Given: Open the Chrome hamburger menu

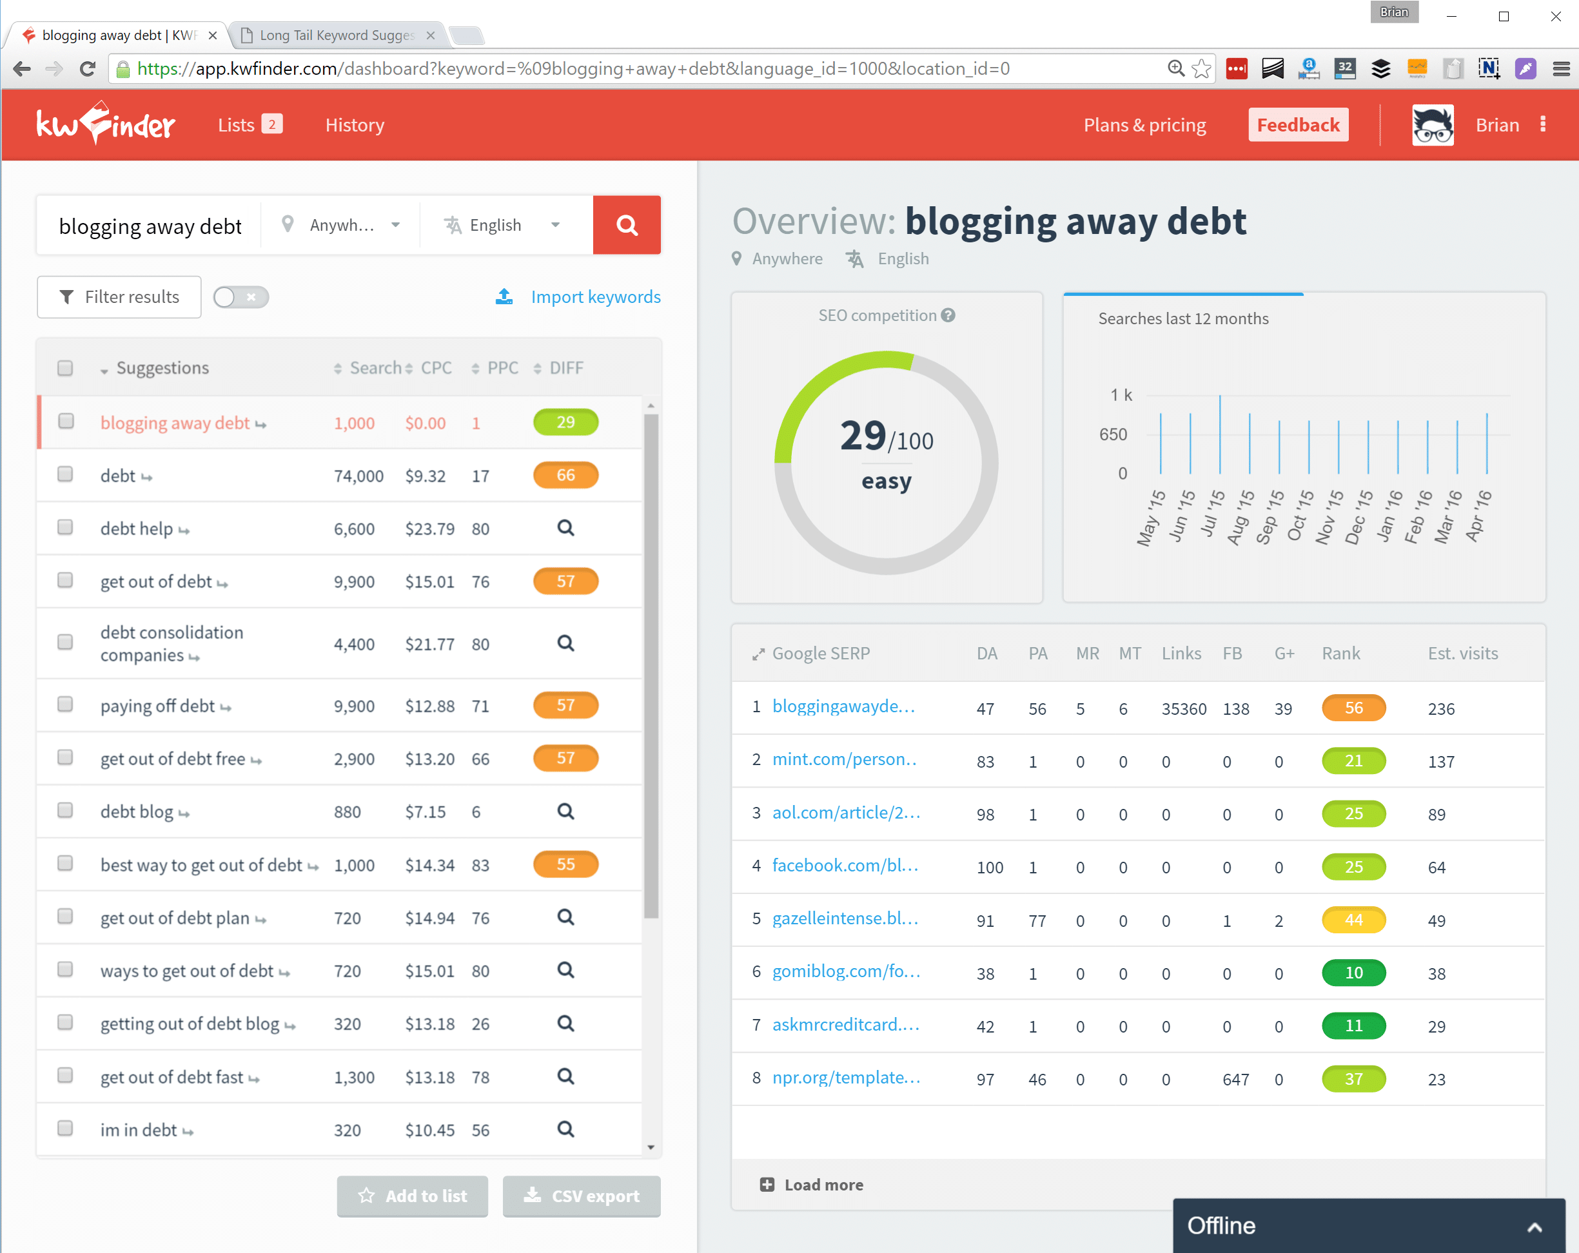Looking at the screenshot, I should click(x=1561, y=69).
